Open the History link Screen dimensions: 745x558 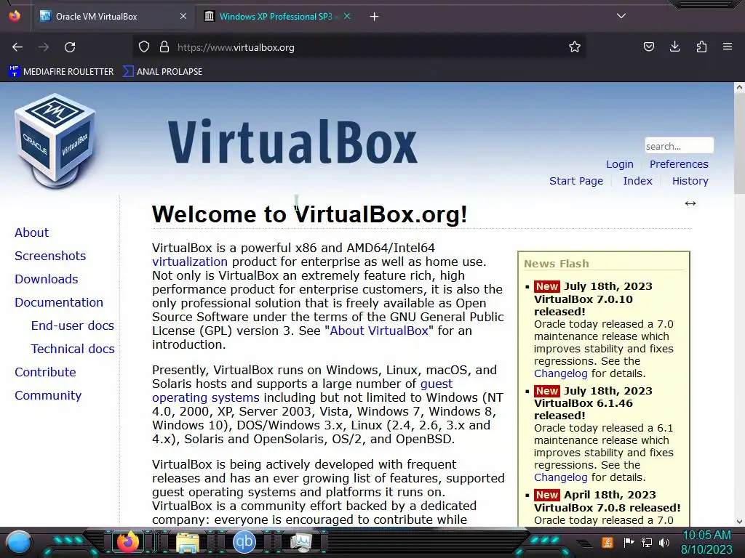pyautogui.click(x=690, y=181)
